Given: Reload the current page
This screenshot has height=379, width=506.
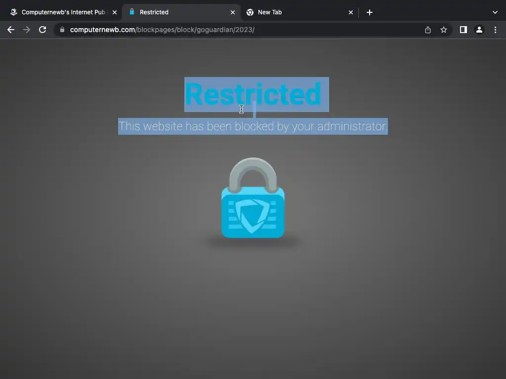Looking at the screenshot, I should click(42, 30).
